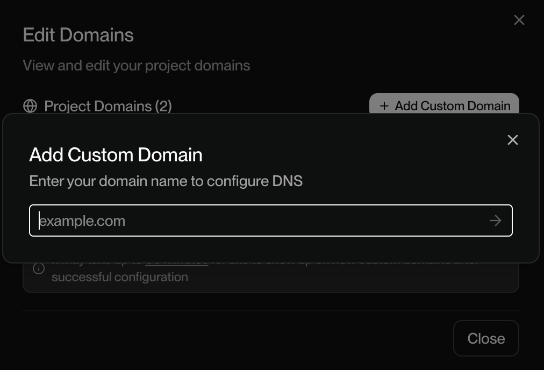
Task: Select the Edit Domains heading
Action: click(78, 34)
